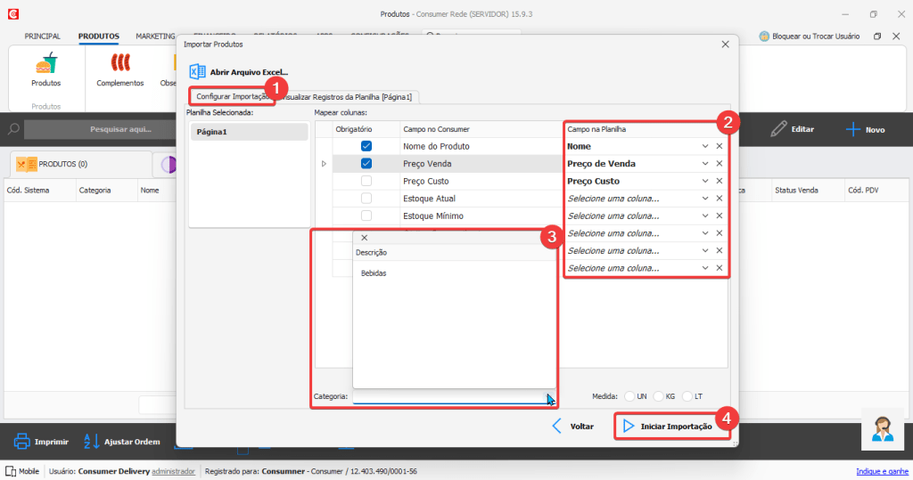The height and width of the screenshot is (480, 913).
Task: Enable Obrigatório checkbox for Estoque Atual
Action: (x=366, y=199)
